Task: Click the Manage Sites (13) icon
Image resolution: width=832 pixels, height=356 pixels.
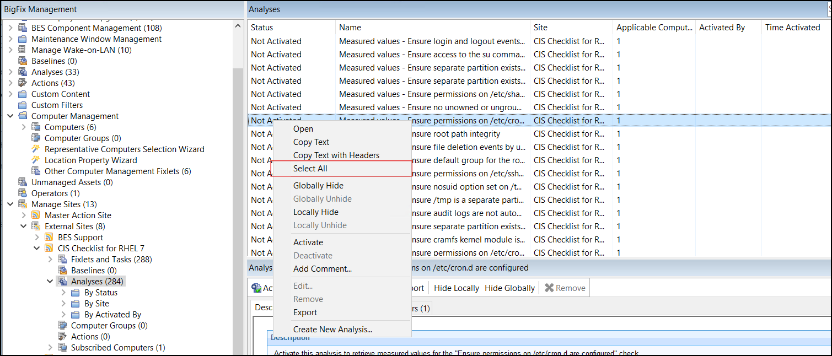Action: click(23, 204)
